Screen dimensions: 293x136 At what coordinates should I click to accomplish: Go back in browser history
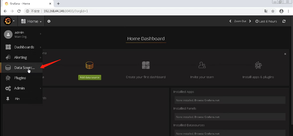[5, 11]
